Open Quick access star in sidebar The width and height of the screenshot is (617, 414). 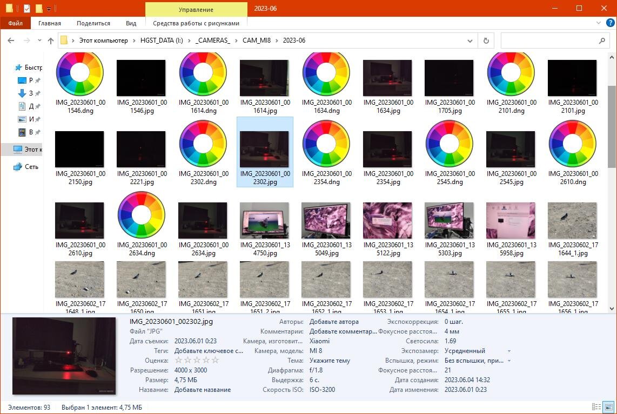(18, 67)
